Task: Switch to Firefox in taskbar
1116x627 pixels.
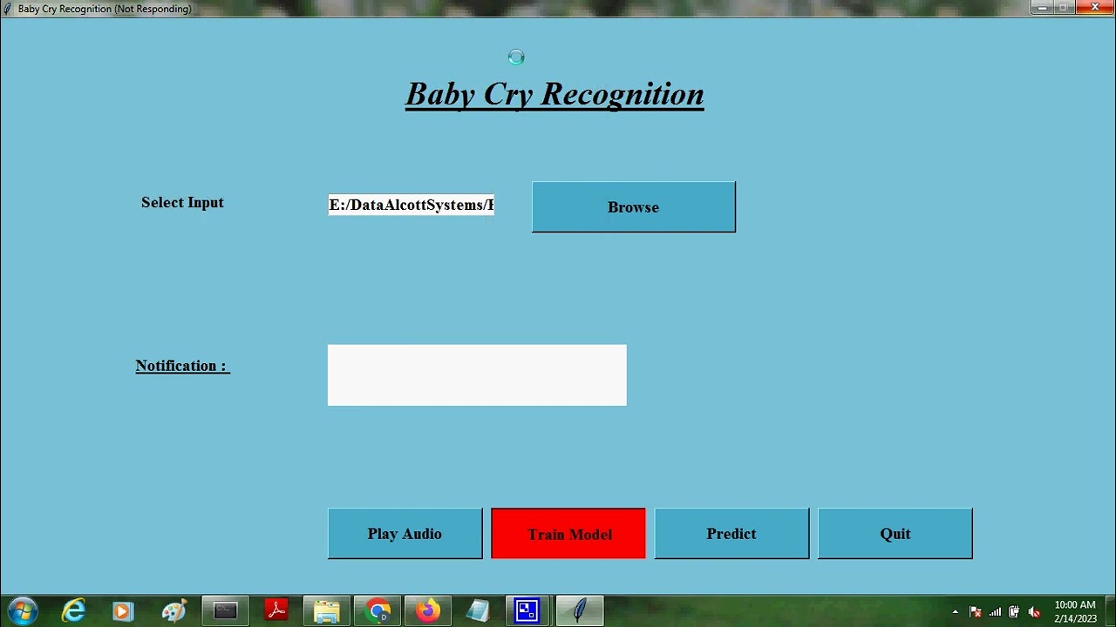Action: [428, 611]
